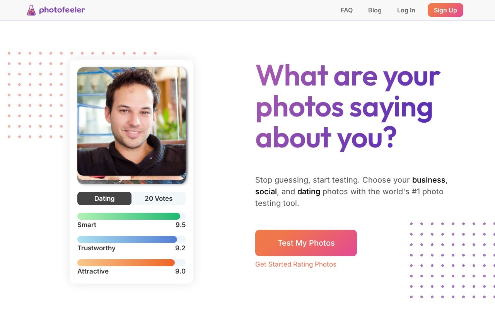
Task: Select the 20 Votes tab
Action: [x=159, y=198]
